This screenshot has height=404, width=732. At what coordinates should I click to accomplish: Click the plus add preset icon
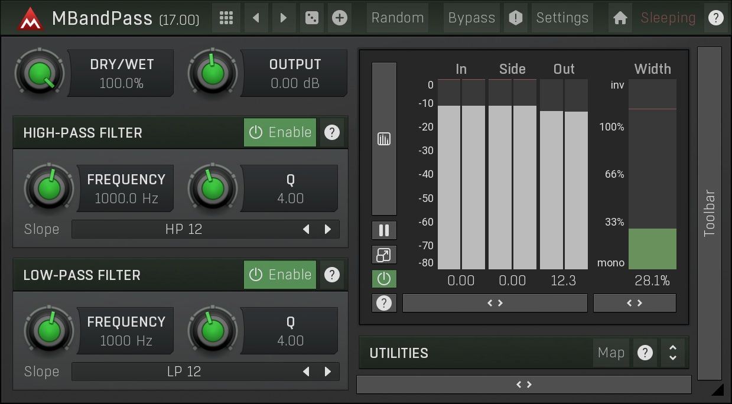pos(339,18)
